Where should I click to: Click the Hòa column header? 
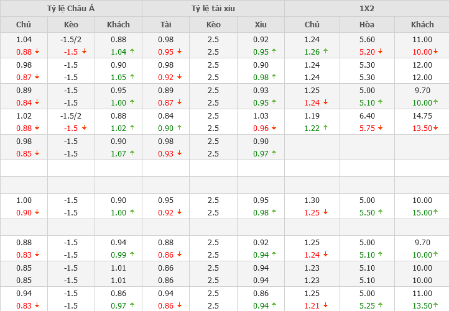pyautogui.click(x=367, y=24)
